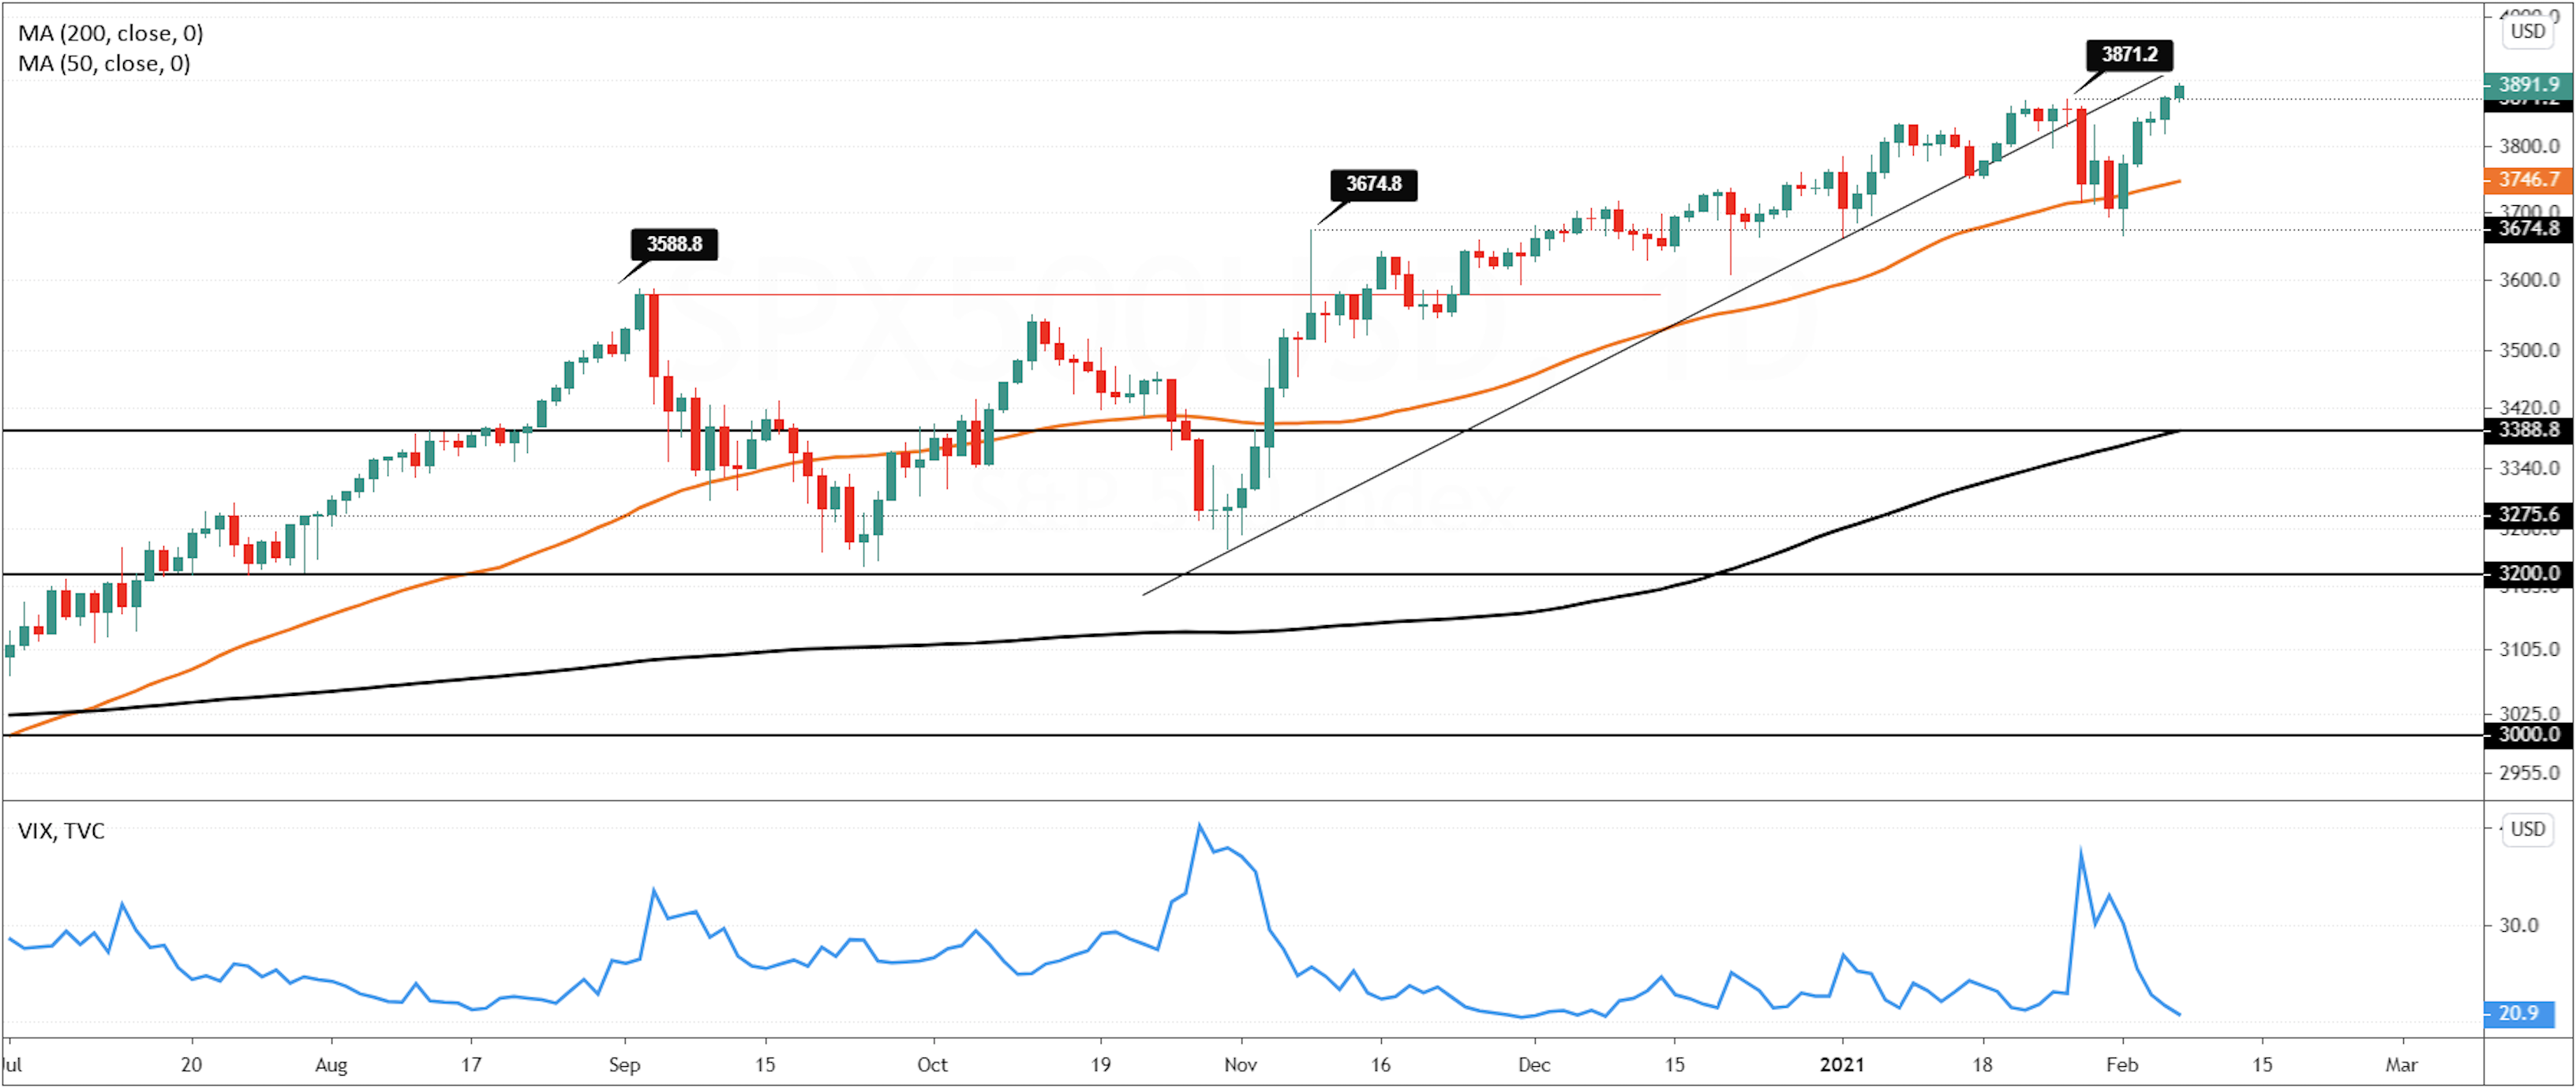Click the 3420.0 price scale tick
The width and height of the screenshot is (2576, 1089).
coord(2529,407)
